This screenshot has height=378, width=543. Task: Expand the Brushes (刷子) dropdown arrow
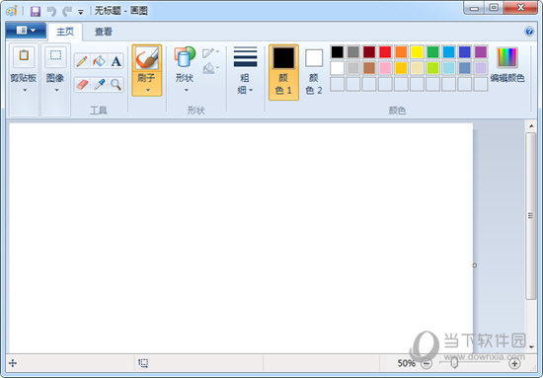point(147,91)
